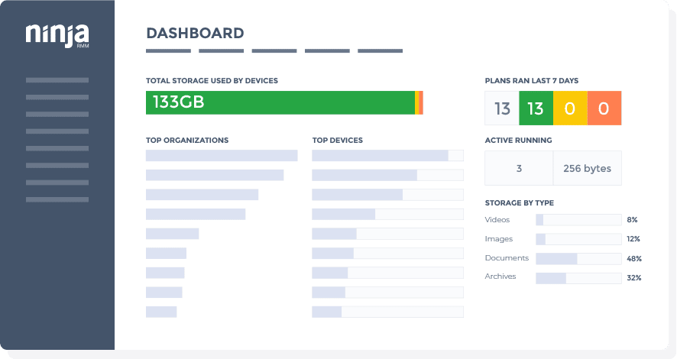Select the gray 13 plans tile
This screenshot has height=359, width=677.
[502, 108]
